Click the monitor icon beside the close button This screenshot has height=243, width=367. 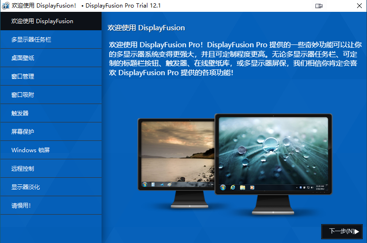(x=319, y=6)
